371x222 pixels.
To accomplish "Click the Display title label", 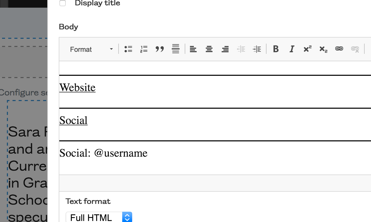I will (x=97, y=3).
